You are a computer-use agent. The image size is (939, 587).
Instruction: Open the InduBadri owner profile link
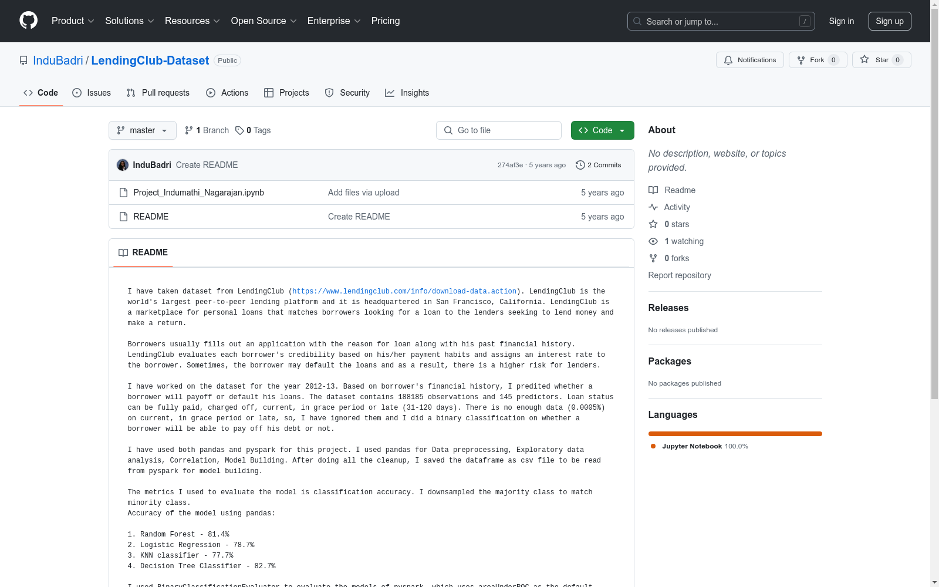click(x=58, y=60)
